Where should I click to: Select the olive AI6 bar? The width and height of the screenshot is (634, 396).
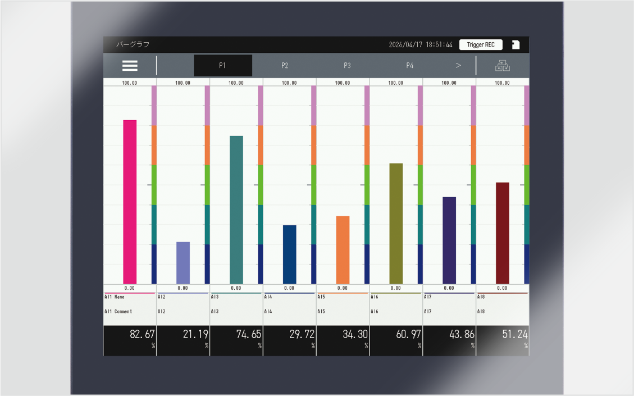(x=396, y=224)
